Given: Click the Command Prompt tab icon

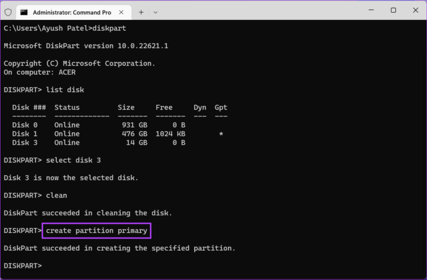Looking at the screenshot, I should click(24, 12).
